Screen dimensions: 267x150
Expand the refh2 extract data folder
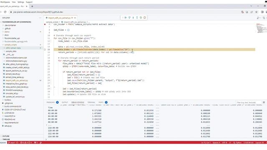pyautogui.click(x=13, y=48)
